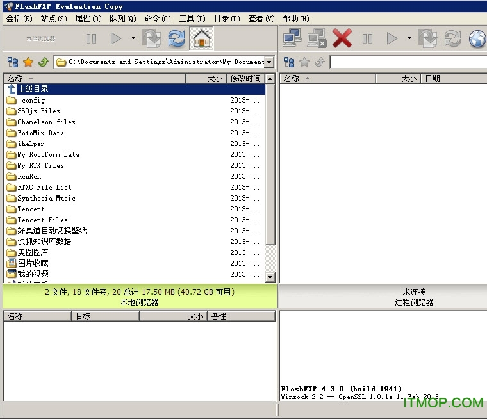This screenshot has width=487, height=419.
Task: Select the RTXC File List folder
Action: click(135, 187)
